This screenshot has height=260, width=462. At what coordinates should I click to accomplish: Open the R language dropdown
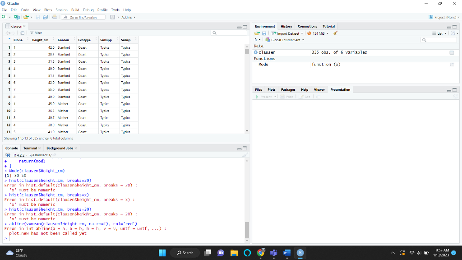[257, 40]
